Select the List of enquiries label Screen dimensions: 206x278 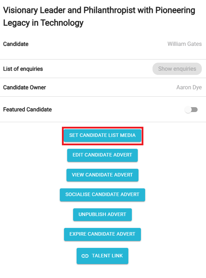[23, 69]
